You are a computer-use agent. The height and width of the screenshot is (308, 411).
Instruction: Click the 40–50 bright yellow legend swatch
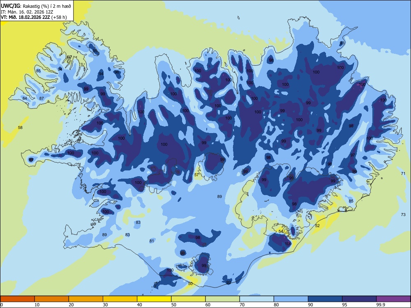point(154,299)
